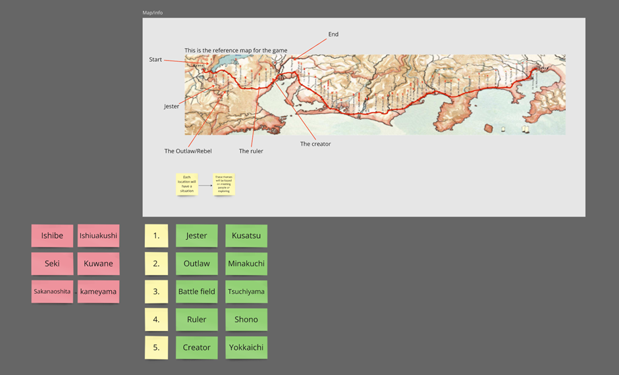Select the green Jester sticky note
Screen dimensions: 619x375
196,236
